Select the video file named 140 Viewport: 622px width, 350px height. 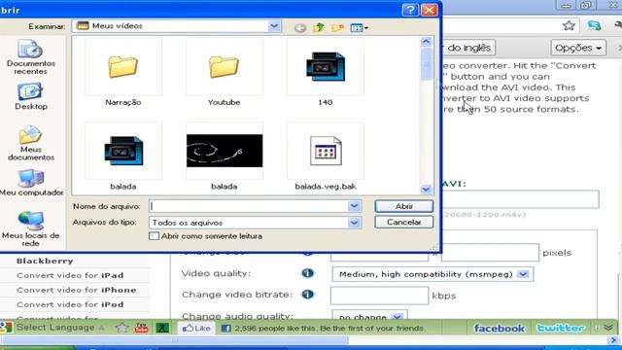[x=325, y=72]
